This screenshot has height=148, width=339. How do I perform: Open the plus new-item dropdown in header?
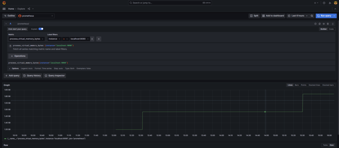[316, 3]
